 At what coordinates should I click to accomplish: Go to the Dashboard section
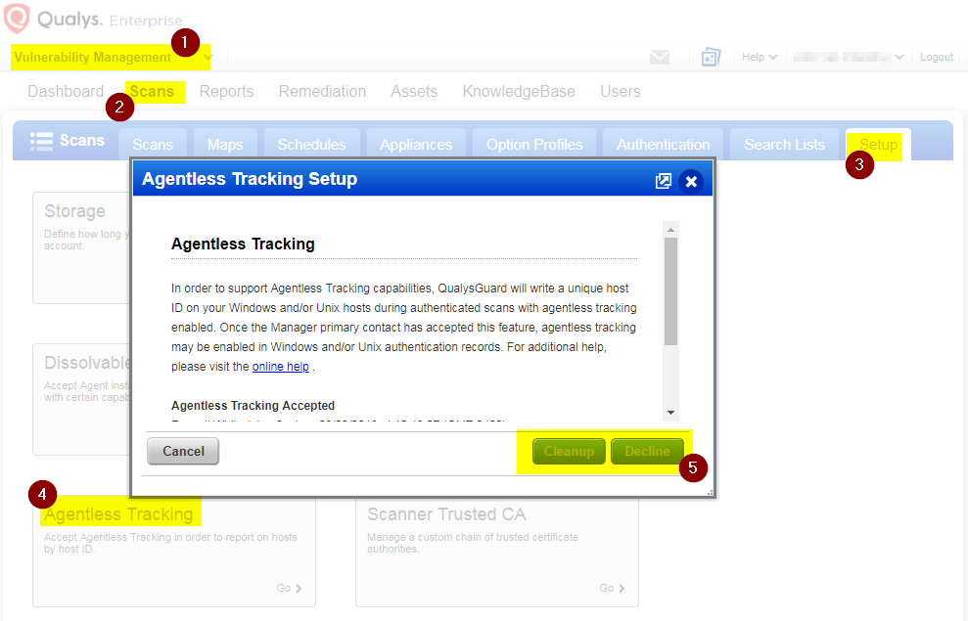pyautogui.click(x=66, y=91)
